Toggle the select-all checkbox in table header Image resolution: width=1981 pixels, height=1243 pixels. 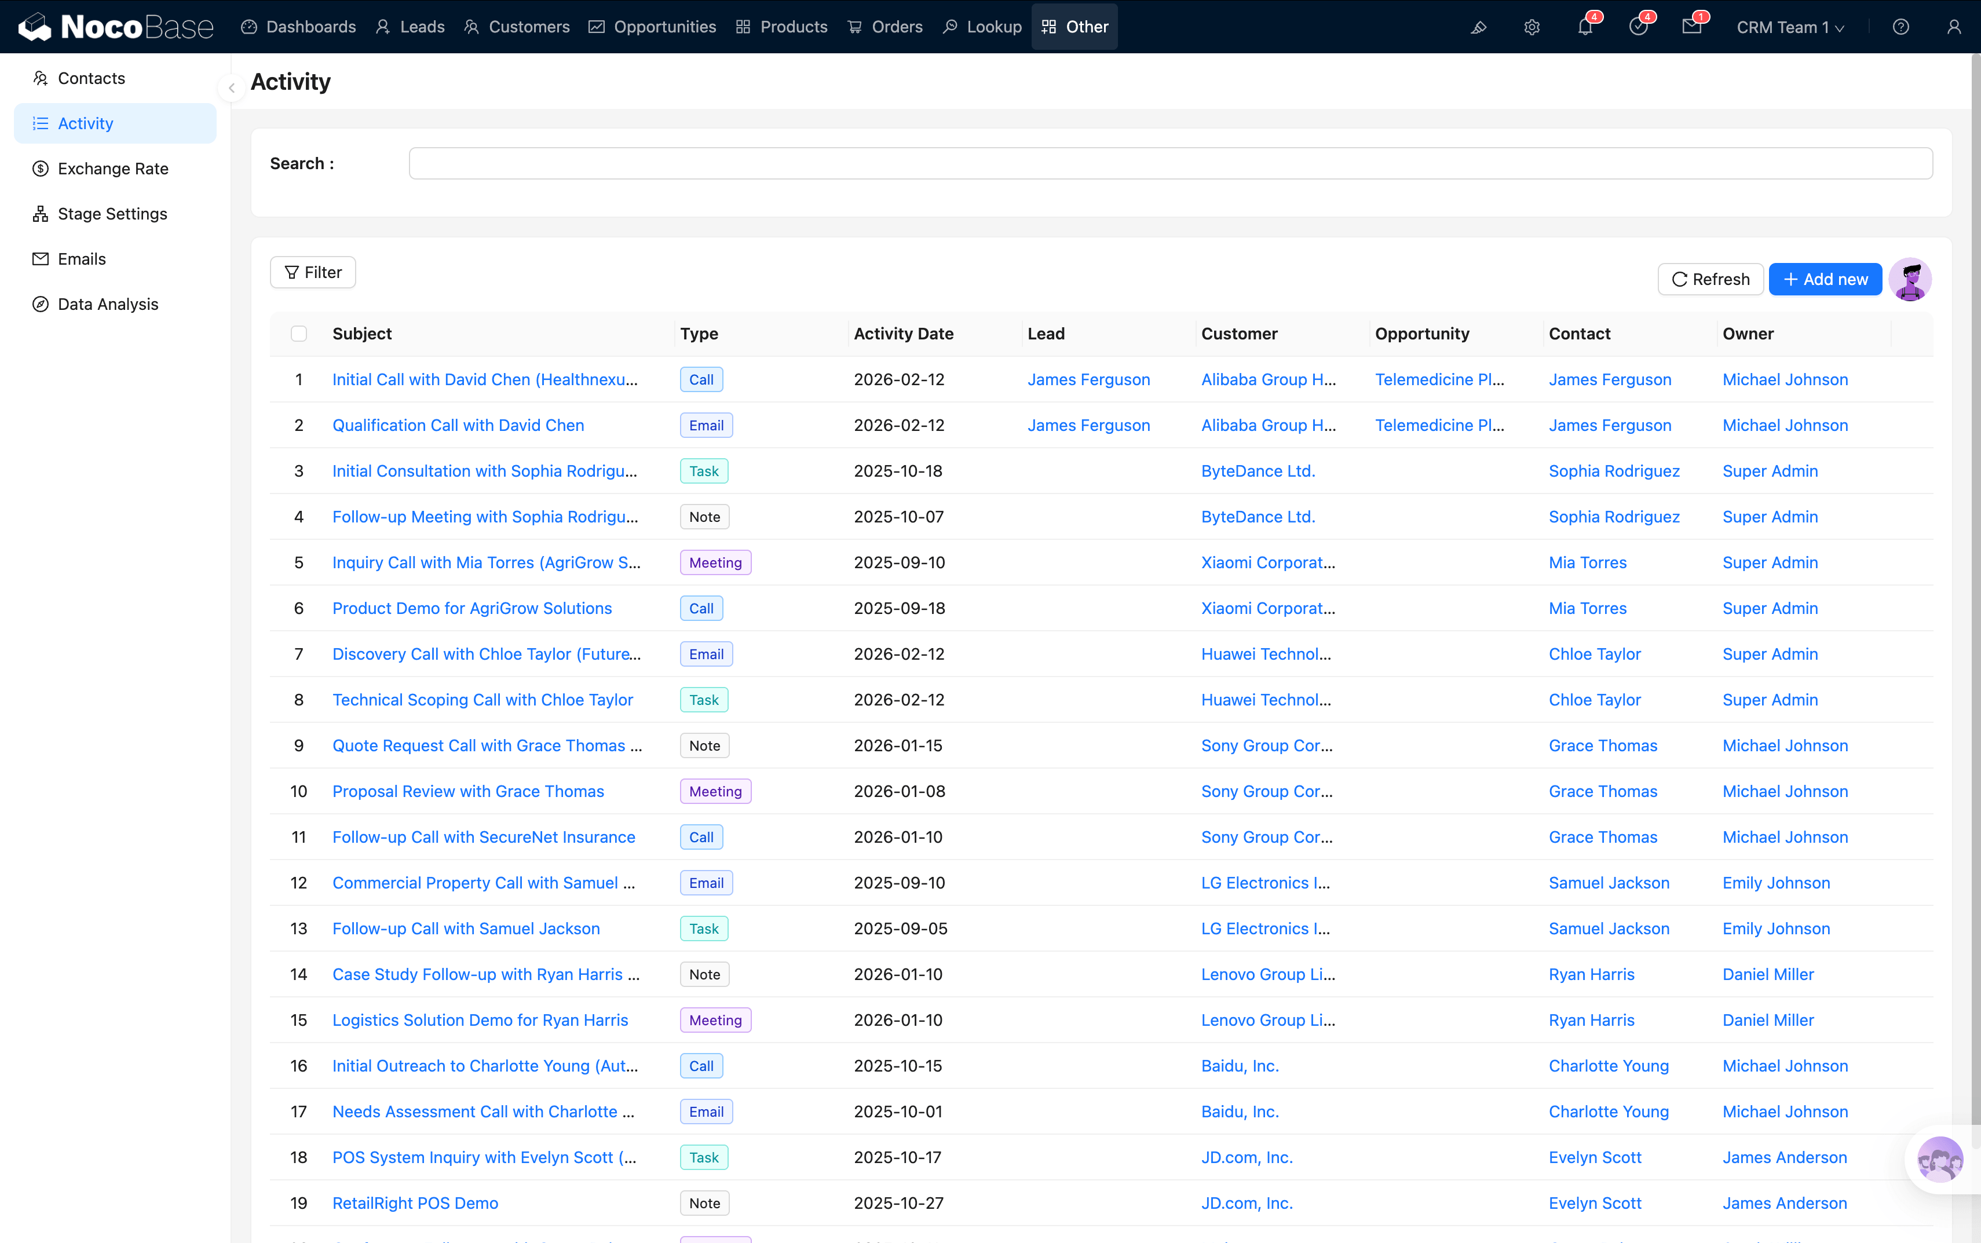click(x=298, y=334)
